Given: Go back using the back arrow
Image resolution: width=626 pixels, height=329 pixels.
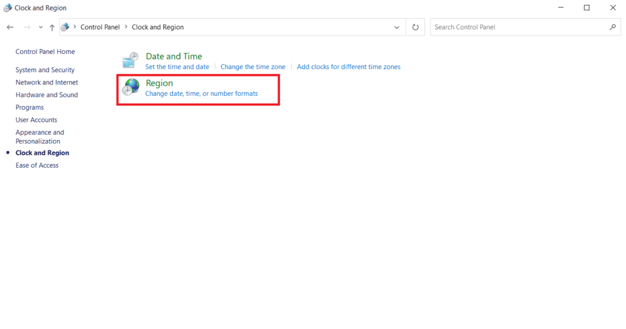Looking at the screenshot, I should pos(10,28).
